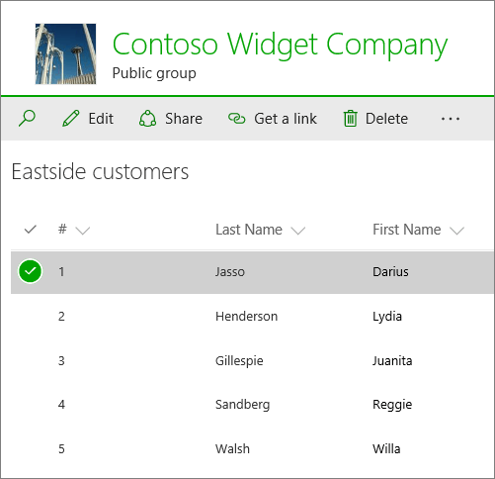Screen dimensions: 495x479
Task: Click the Willa first name cell
Action: click(x=386, y=449)
